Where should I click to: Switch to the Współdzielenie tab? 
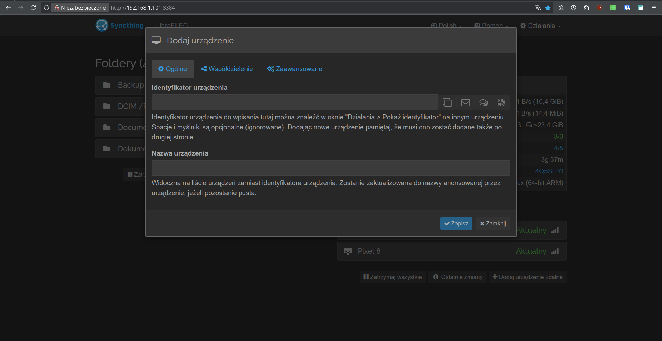[x=227, y=69]
